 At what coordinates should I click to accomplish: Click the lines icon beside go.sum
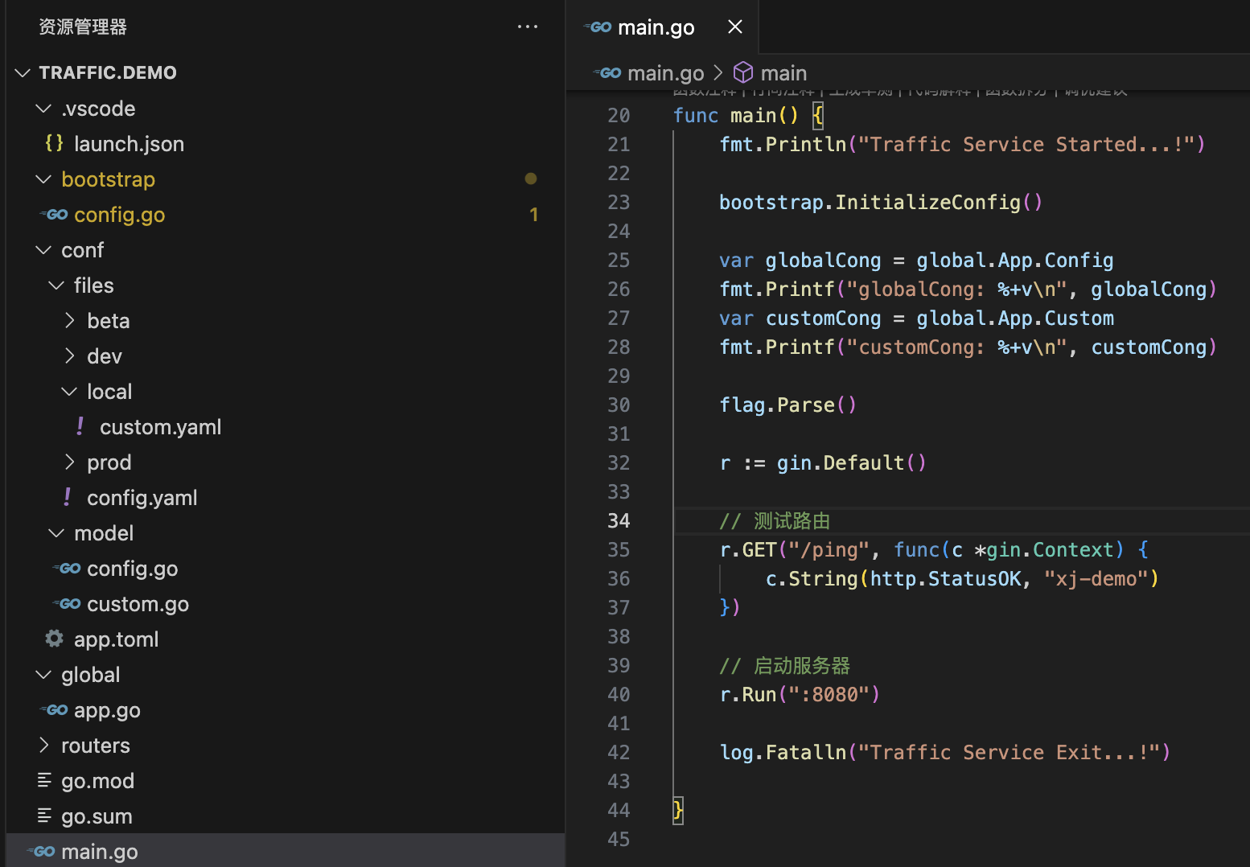[x=44, y=816]
